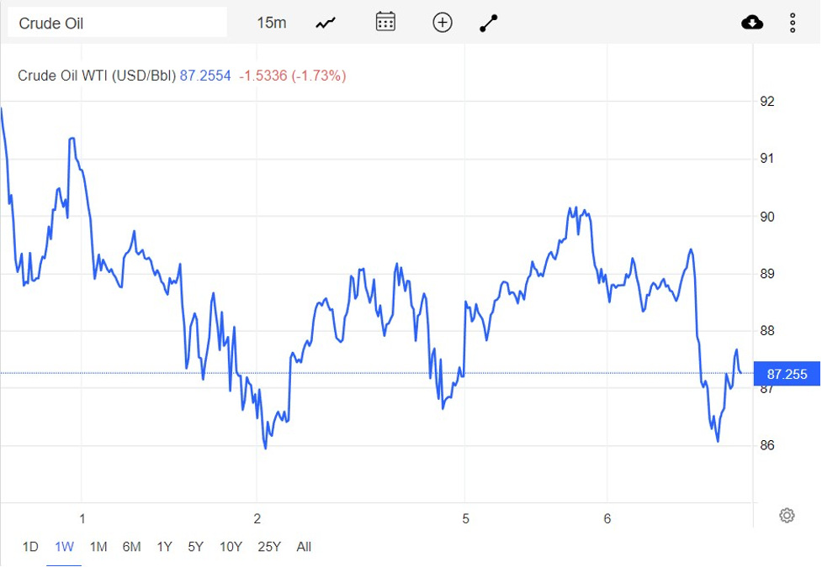Open the 15m interval dropdown
Image resolution: width=822 pixels, height=567 pixels.
pyautogui.click(x=271, y=23)
